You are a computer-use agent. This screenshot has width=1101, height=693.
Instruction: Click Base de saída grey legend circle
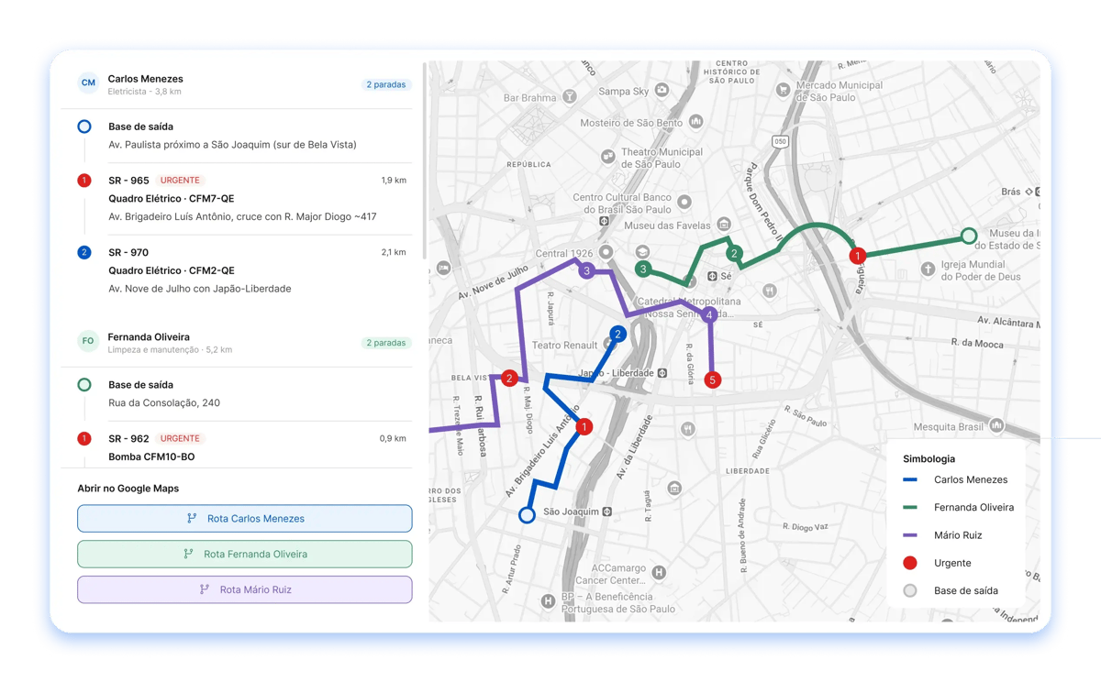pos(910,590)
